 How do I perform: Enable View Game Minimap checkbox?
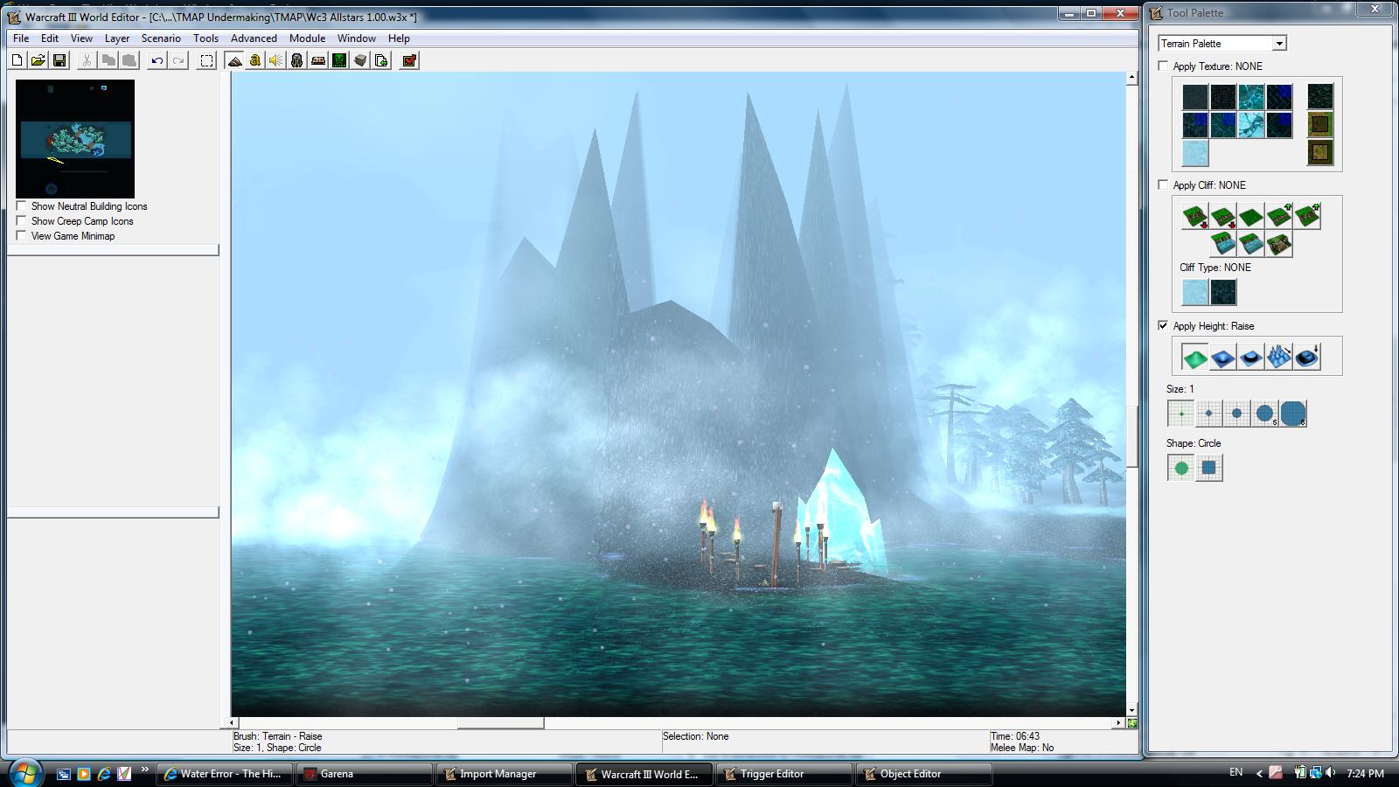click(x=21, y=235)
